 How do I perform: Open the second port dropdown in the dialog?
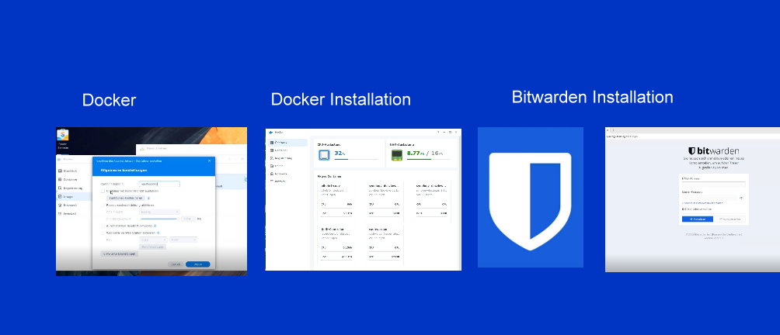(183, 240)
